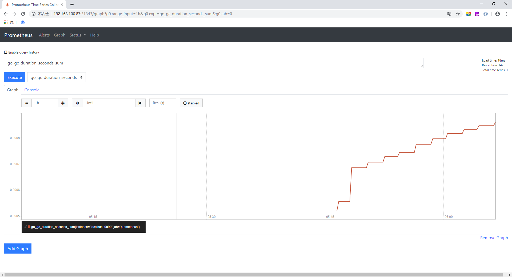Click the Prometheus brand link
Image resolution: width=512 pixels, height=277 pixels.
tap(18, 35)
